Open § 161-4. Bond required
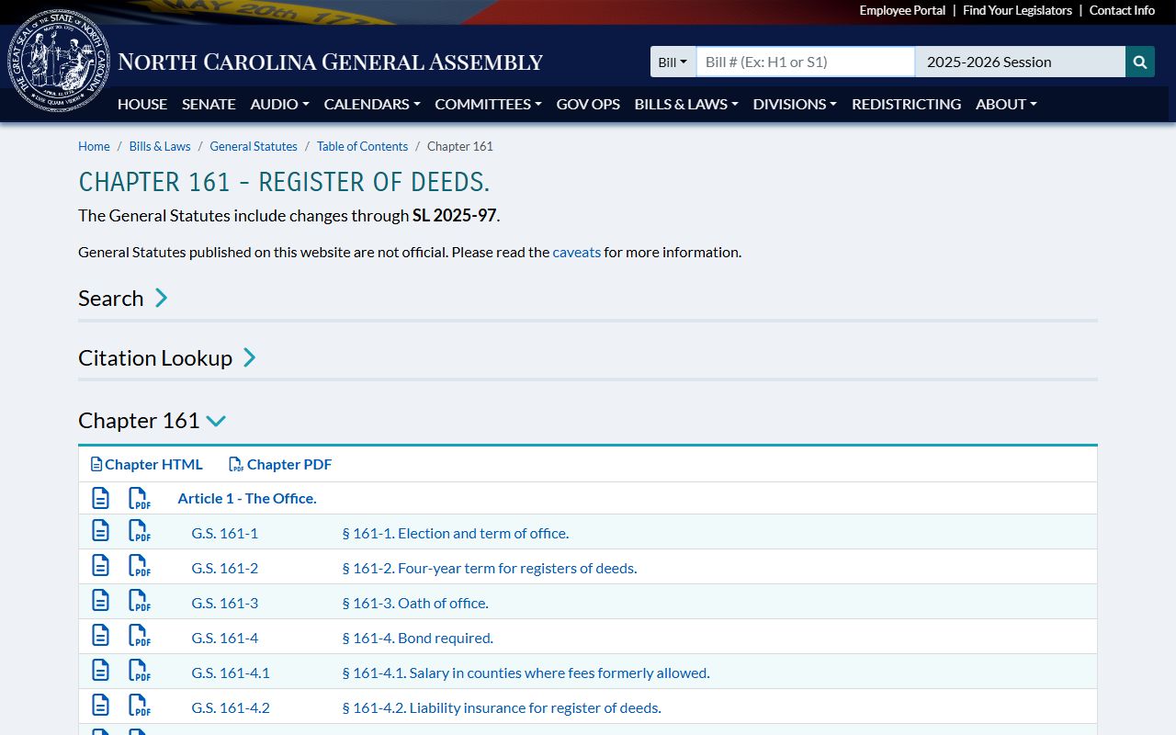The image size is (1176, 735). tap(418, 638)
